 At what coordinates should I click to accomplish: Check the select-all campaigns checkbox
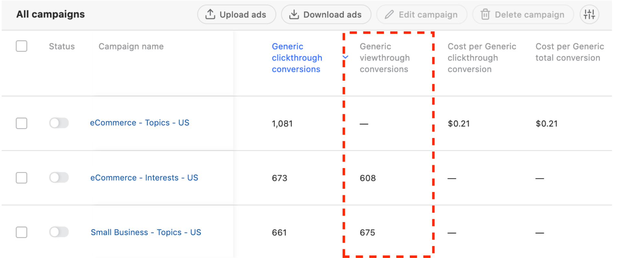click(x=22, y=46)
